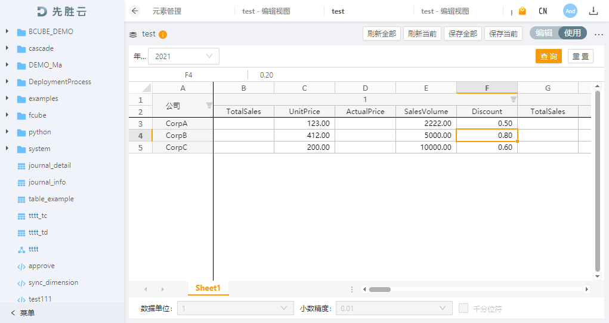
Task: Toggle the 千分位符 checkbox
Action: pyautogui.click(x=463, y=308)
